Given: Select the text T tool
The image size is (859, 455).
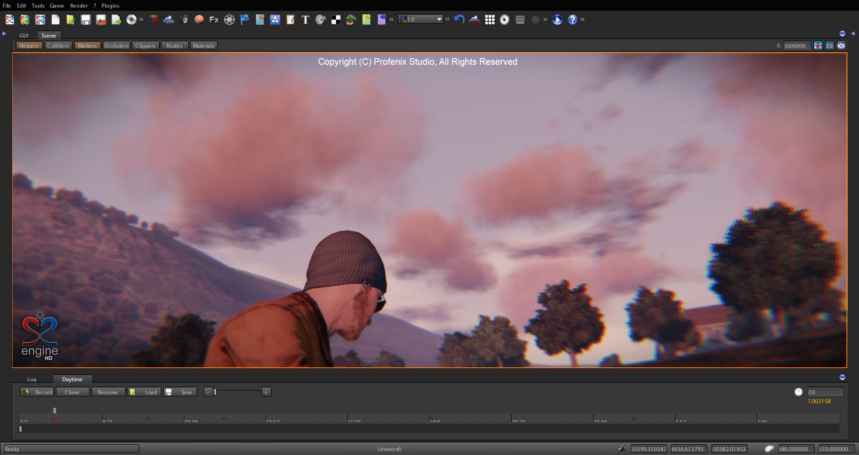Looking at the screenshot, I should point(305,20).
